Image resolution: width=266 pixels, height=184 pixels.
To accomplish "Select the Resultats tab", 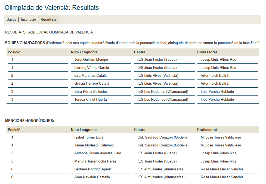I will [x=48, y=20].
